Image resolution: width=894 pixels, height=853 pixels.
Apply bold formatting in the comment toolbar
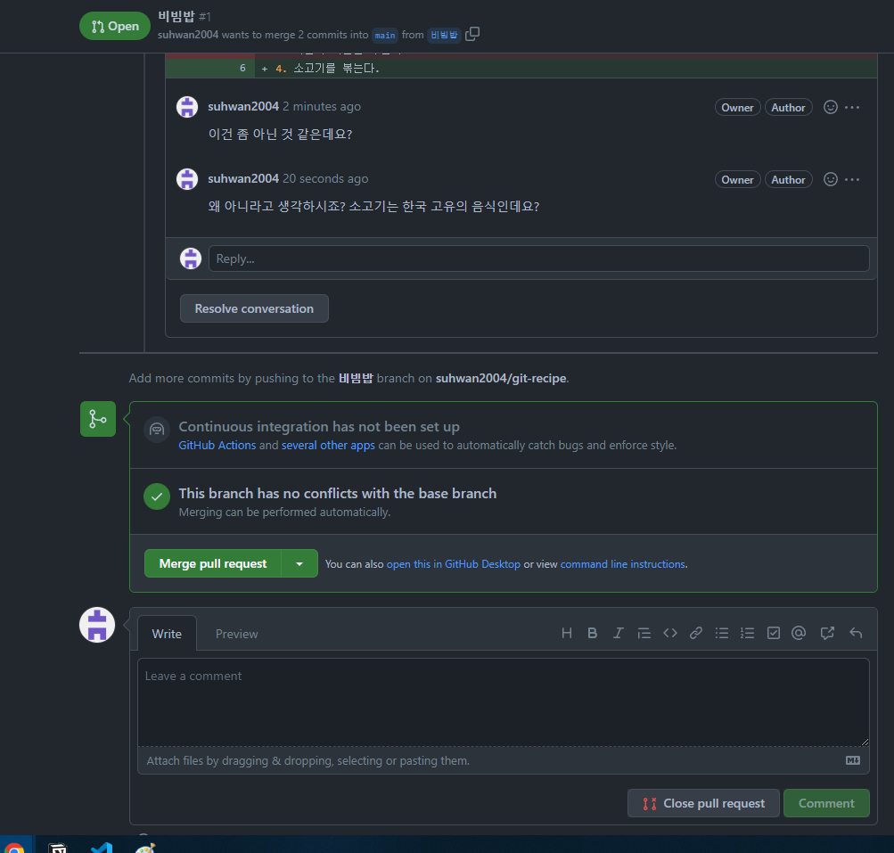click(593, 633)
